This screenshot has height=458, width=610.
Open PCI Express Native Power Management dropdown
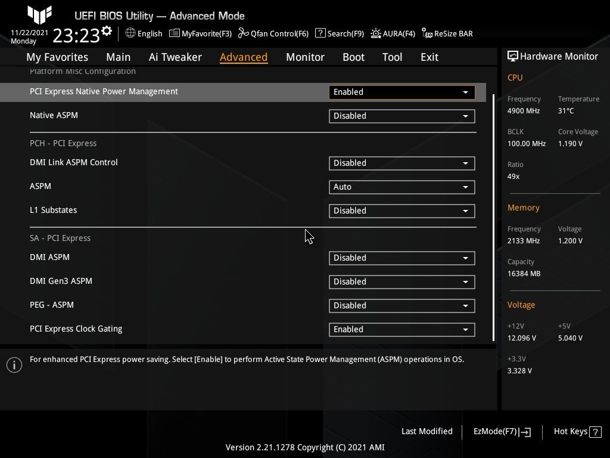coord(402,92)
